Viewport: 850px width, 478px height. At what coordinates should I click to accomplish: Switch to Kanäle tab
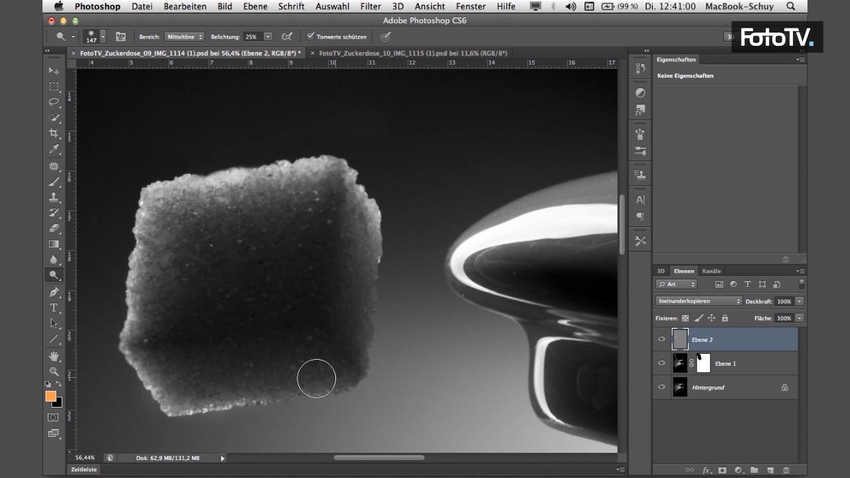pyautogui.click(x=711, y=271)
